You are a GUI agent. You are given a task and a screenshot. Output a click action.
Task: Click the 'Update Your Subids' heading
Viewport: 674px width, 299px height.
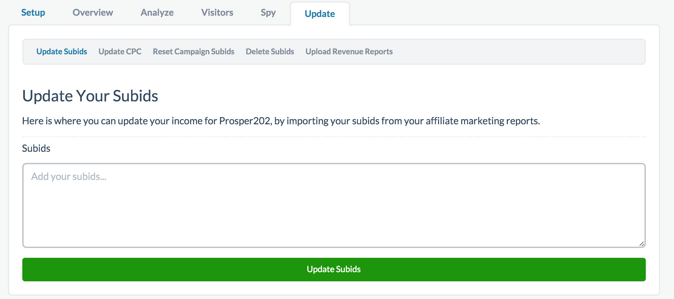tap(90, 96)
